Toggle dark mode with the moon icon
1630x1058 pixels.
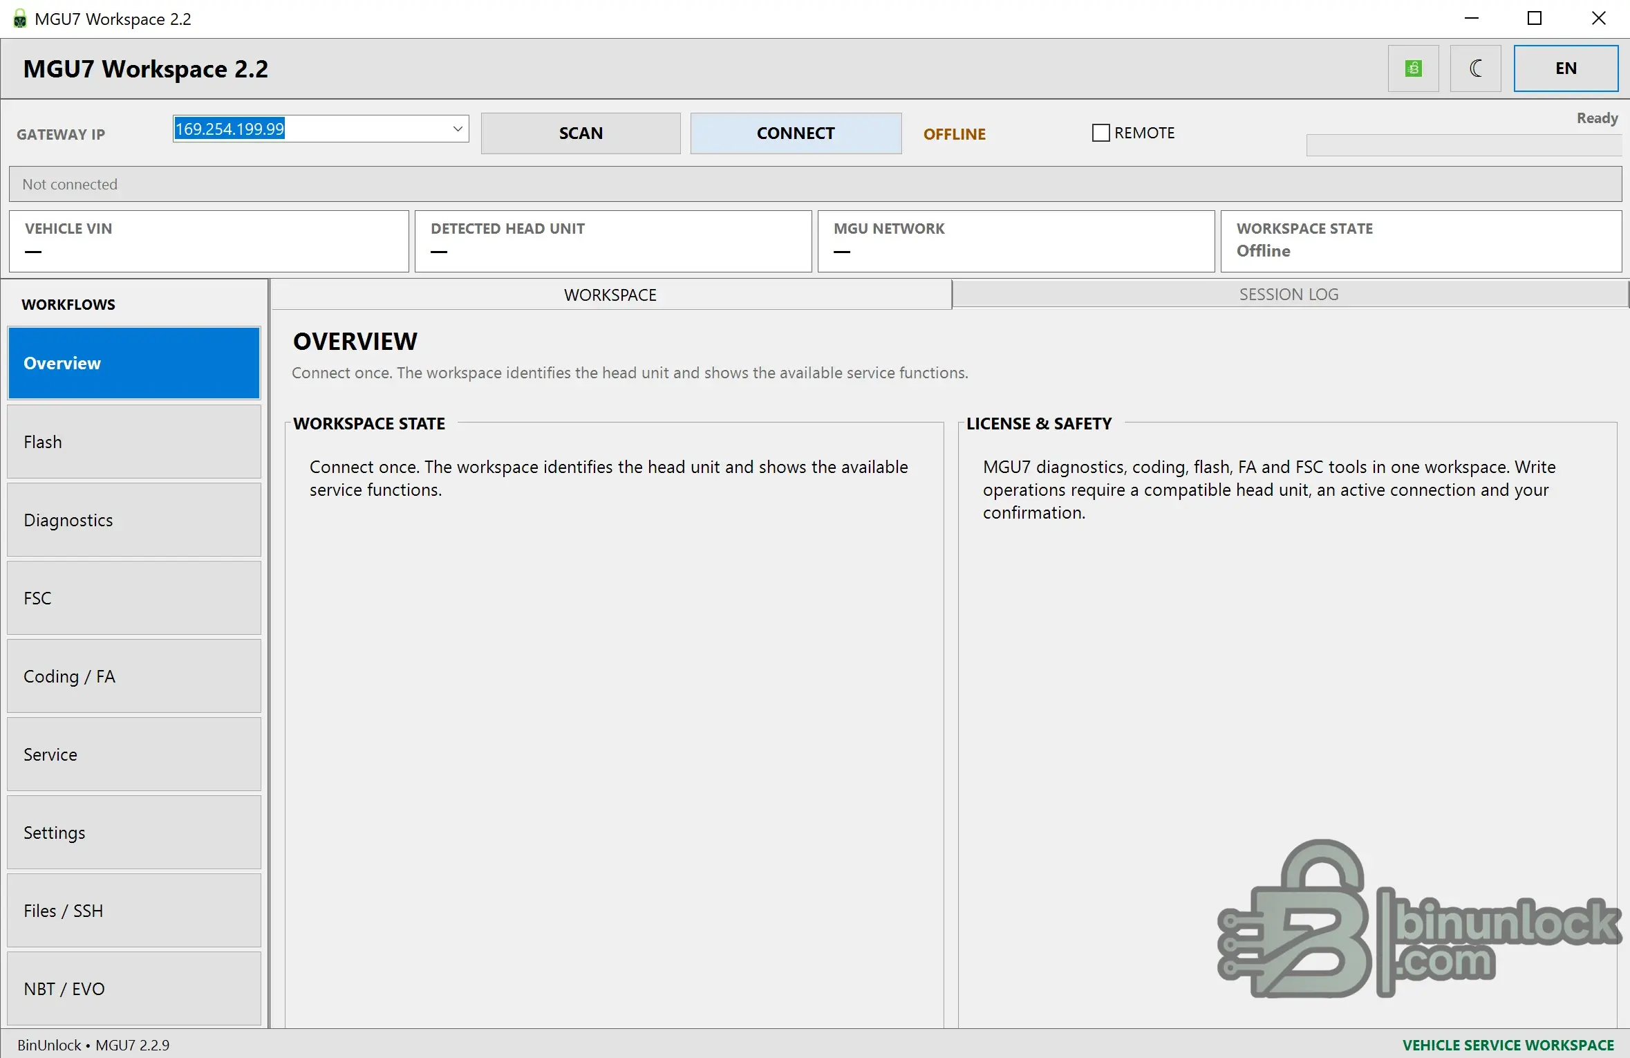pos(1475,68)
